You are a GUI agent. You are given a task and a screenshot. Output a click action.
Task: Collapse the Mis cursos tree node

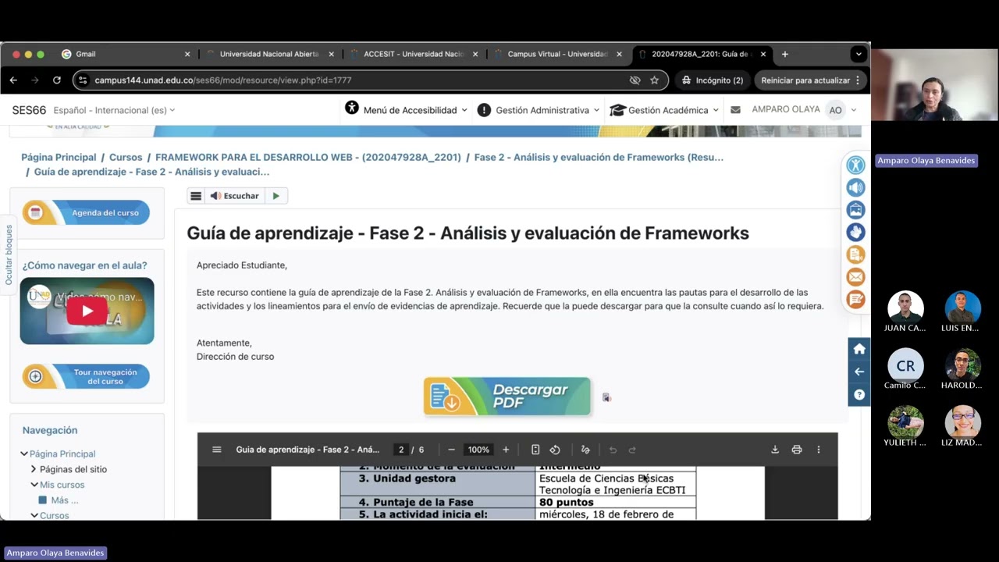pyautogui.click(x=34, y=485)
